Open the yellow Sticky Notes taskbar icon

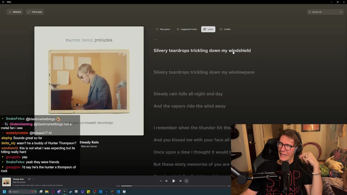click(88, 192)
